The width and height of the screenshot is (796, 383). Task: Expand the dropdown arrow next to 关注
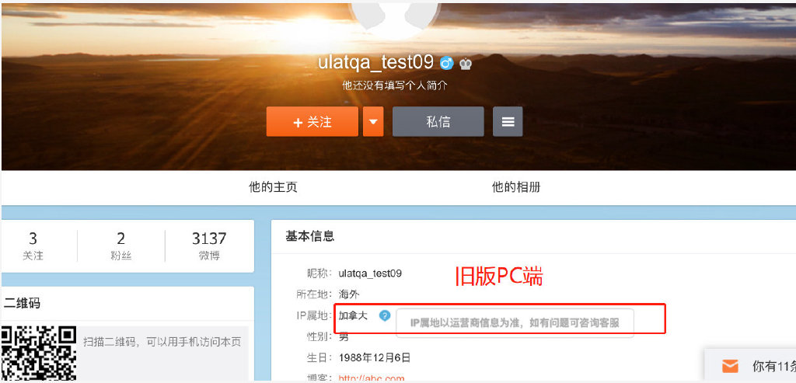click(x=373, y=122)
